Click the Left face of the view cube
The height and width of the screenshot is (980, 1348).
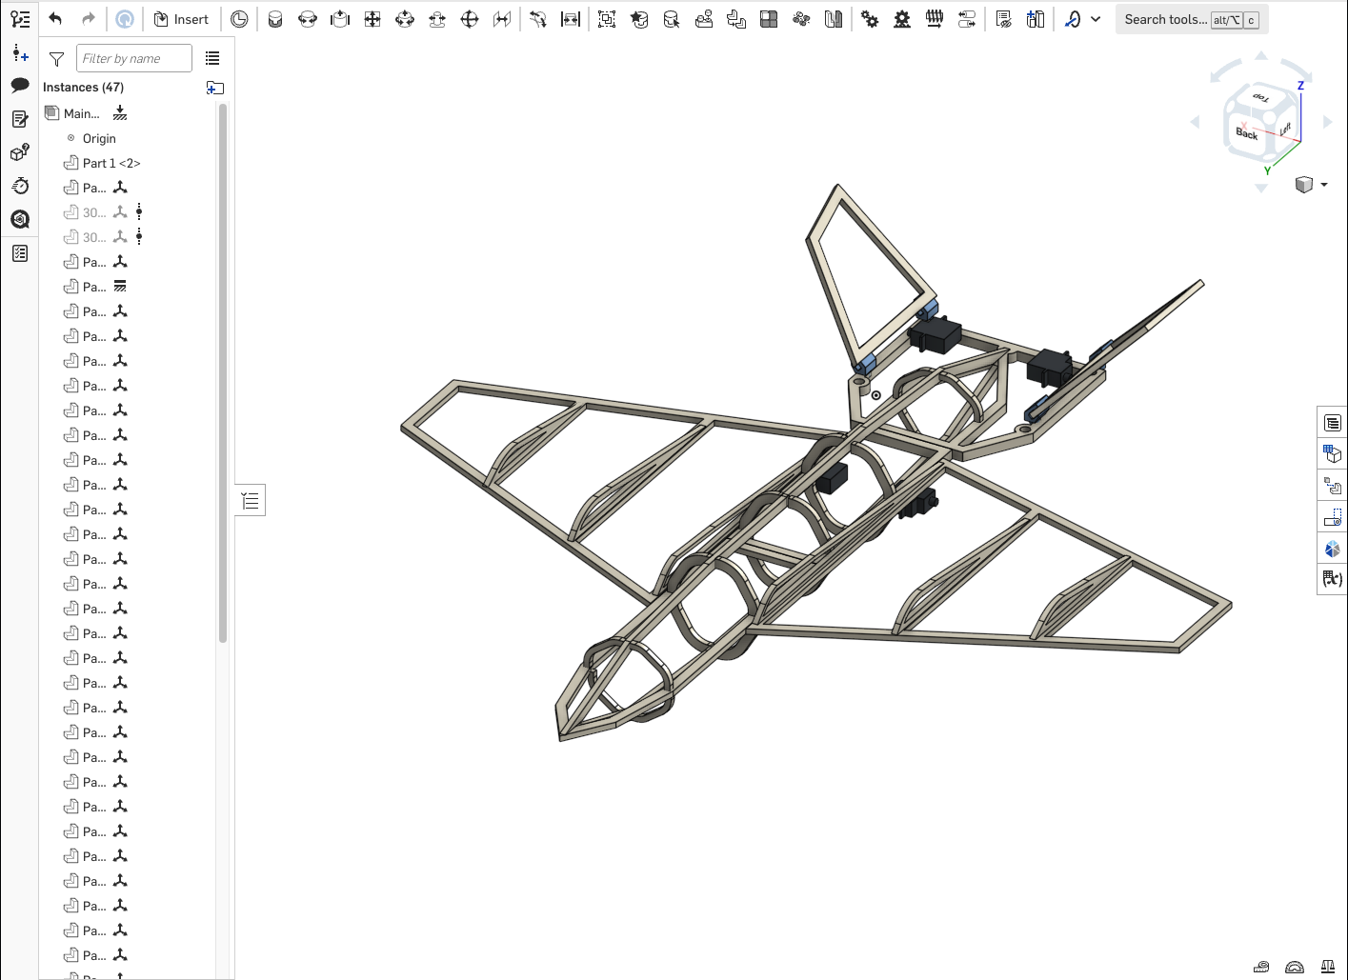pyautogui.click(x=1285, y=128)
